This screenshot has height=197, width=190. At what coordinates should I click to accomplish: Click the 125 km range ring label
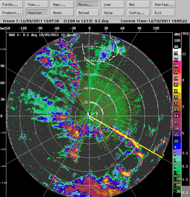pos(89,47)
